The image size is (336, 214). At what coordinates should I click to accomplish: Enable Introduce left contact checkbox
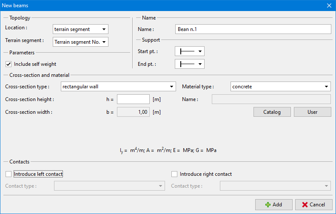click(9, 174)
